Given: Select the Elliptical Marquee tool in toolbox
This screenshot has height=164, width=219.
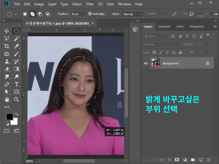Looking at the screenshot, I should click(x=16, y=31).
